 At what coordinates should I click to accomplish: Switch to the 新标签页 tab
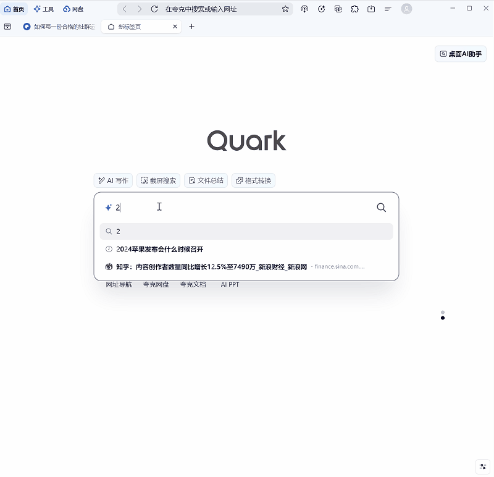pyautogui.click(x=141, y=27)
